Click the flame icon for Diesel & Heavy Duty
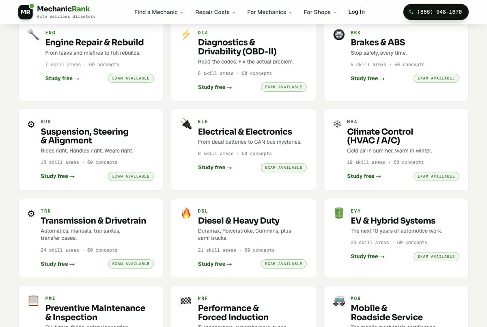The height and width of the screenshot is (327, 487). [186, 213]
